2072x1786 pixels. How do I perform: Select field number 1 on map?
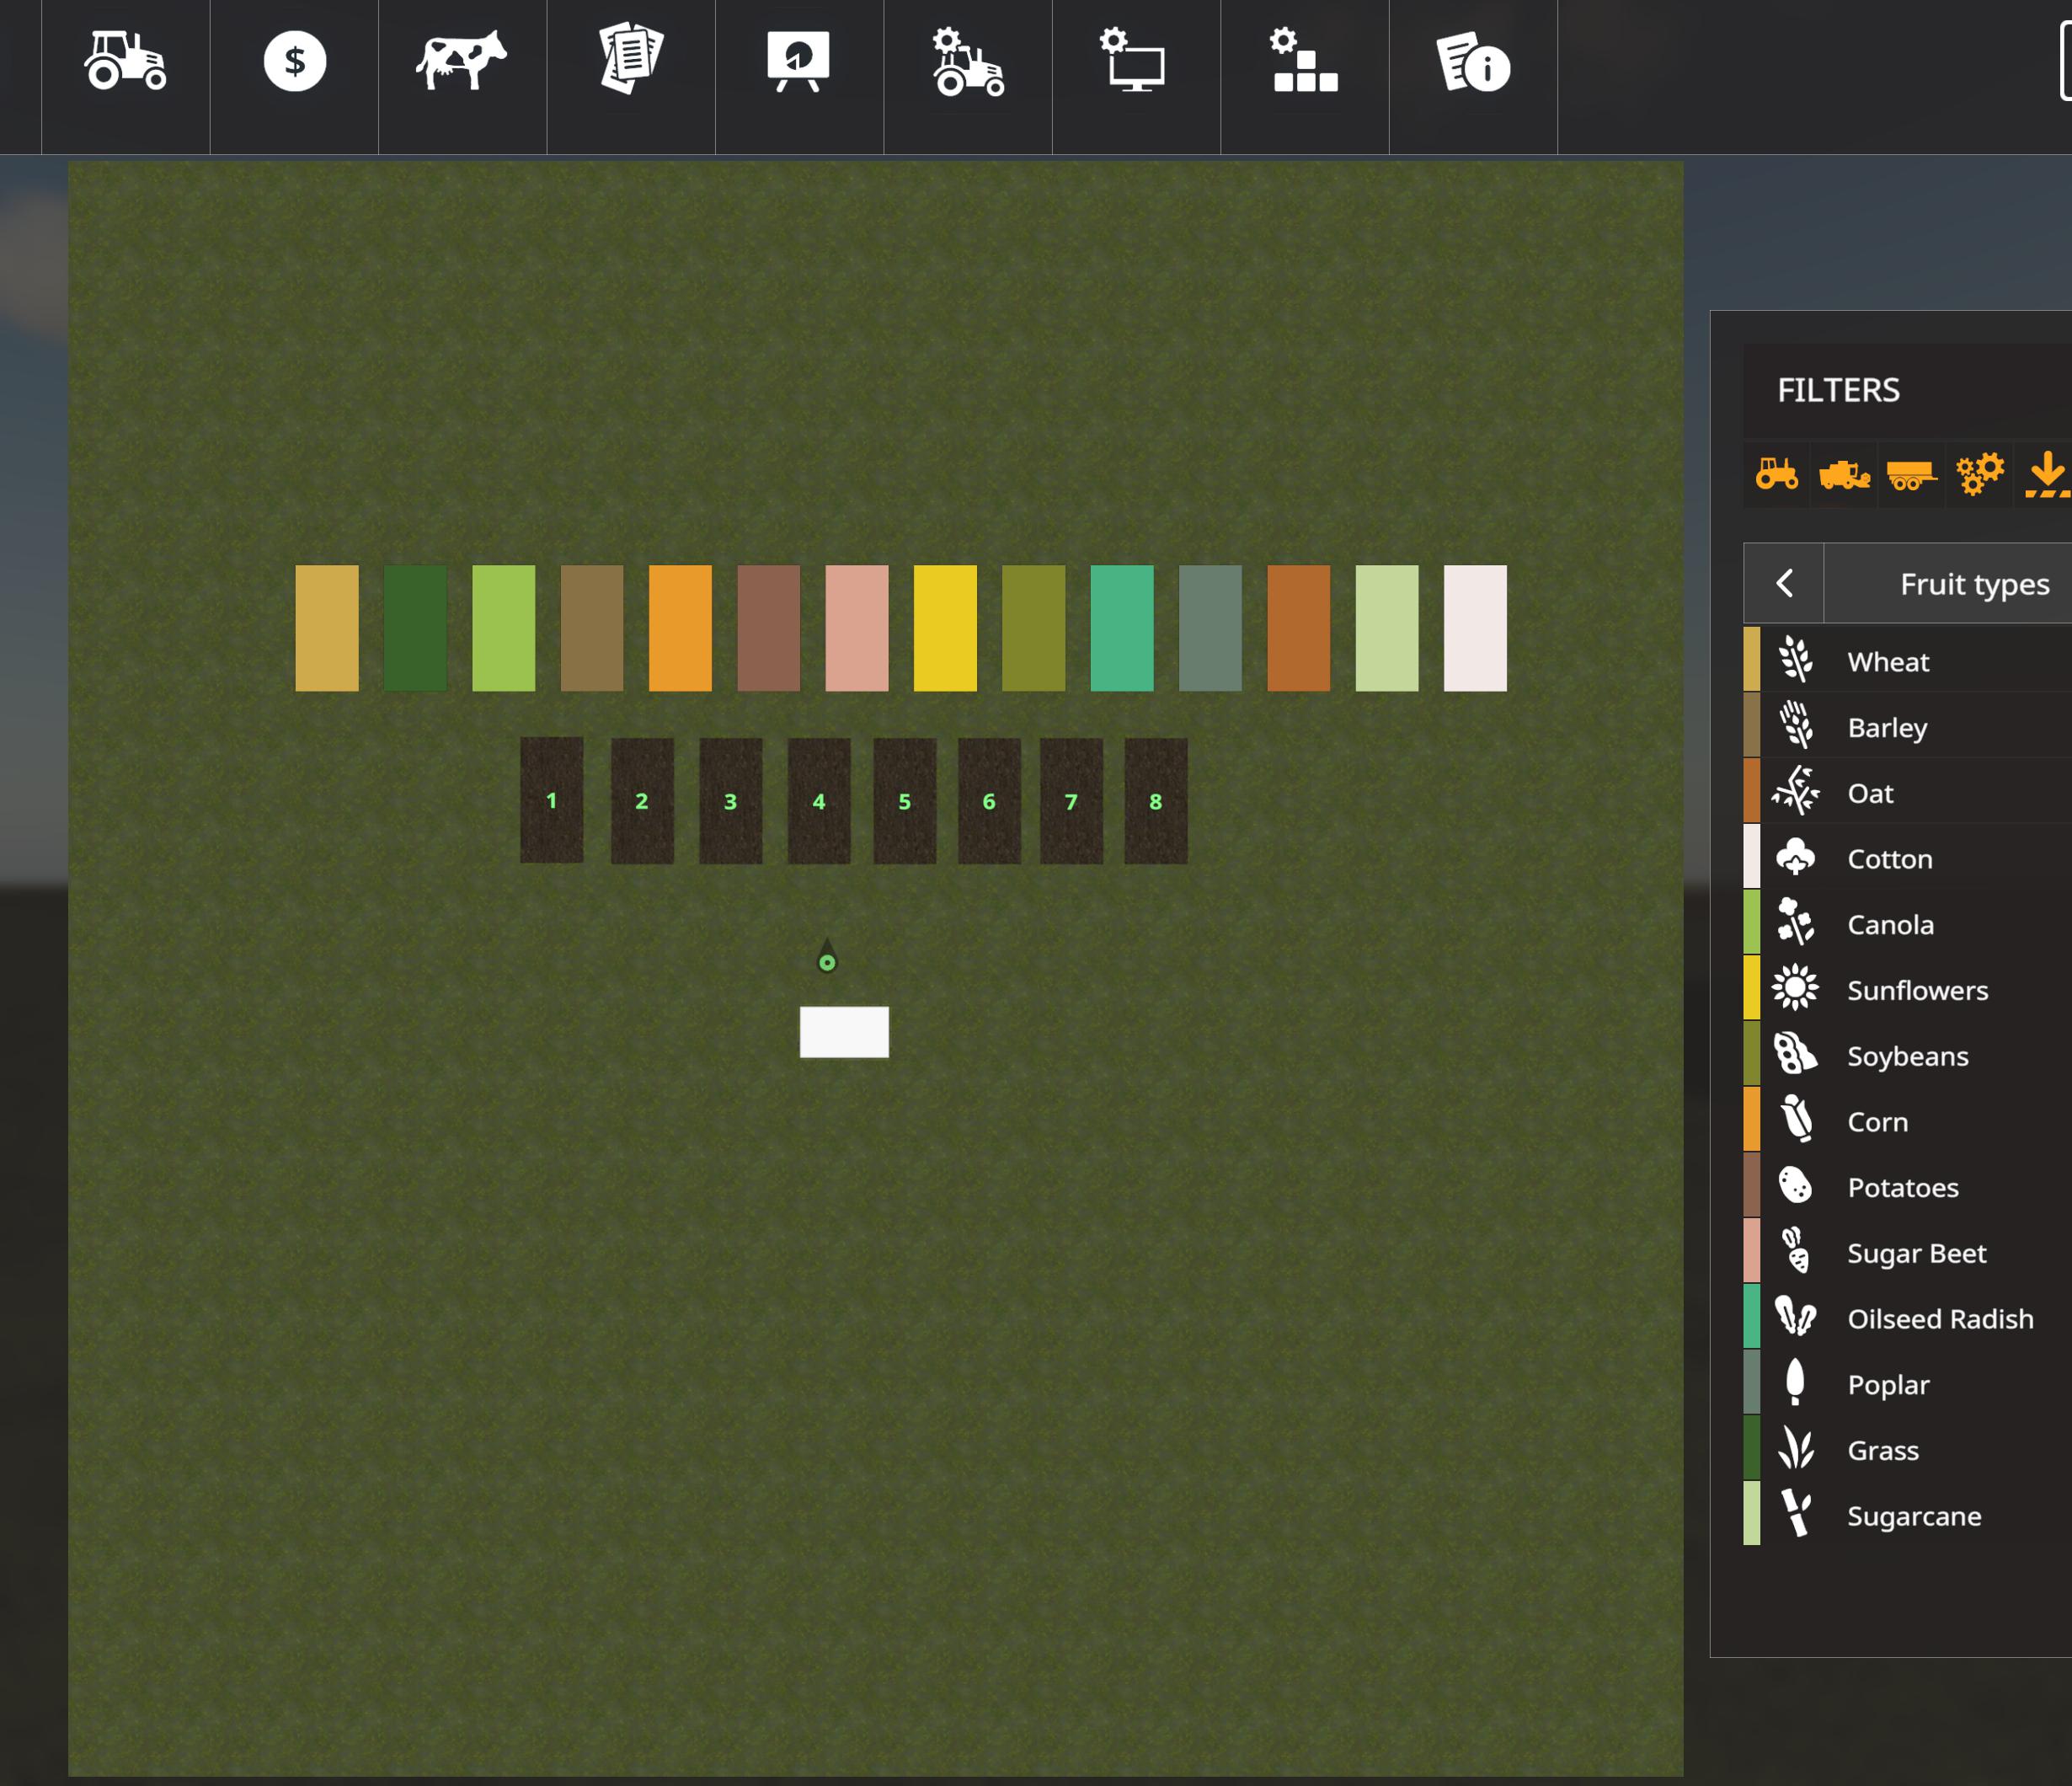pyautogui.click(x=552, y=800)
